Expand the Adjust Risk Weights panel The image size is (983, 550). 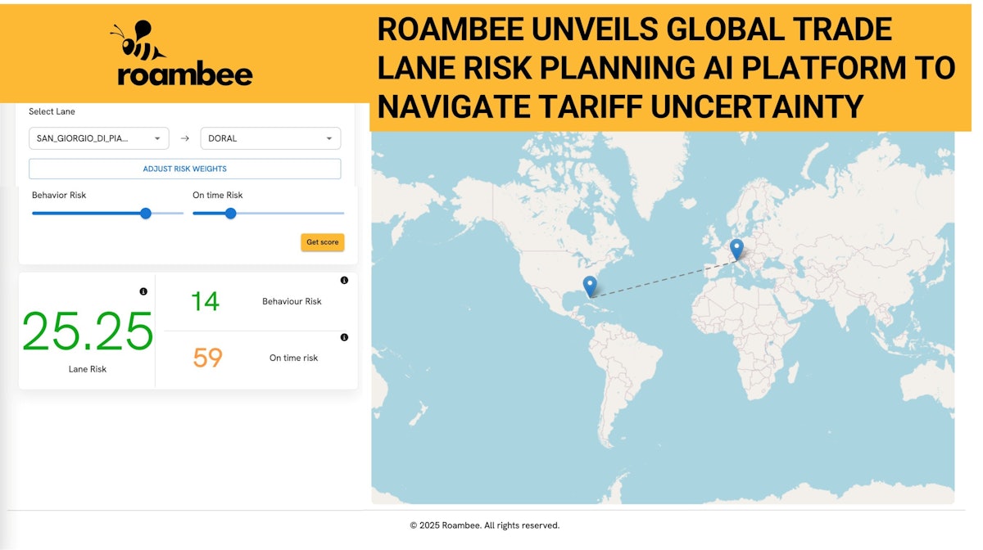[x=185, y=168]
